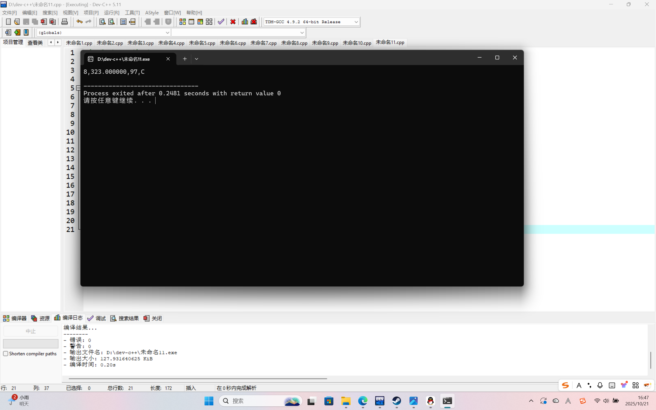Open the 运行[R] menu
Screen dimensions: 656x410
(111, 13)
